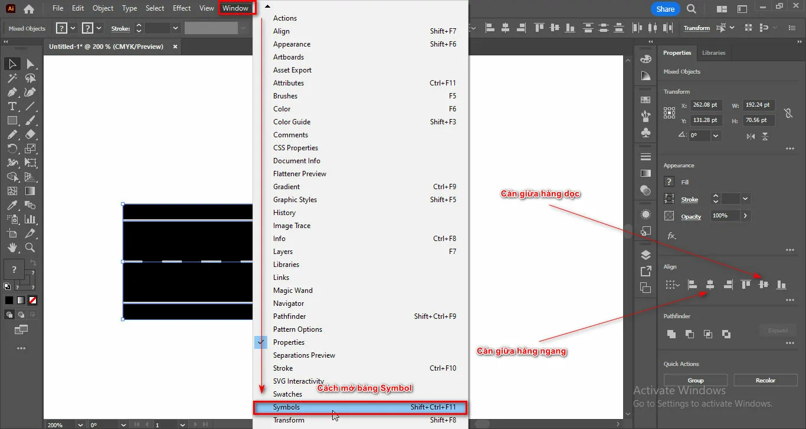Viewport: 806px width, 429px height.
Task: Select the Pen tool in the toolbar
Action: 12,92
